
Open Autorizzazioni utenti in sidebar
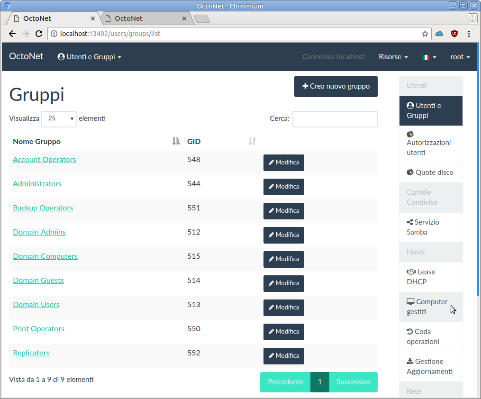click(x=431, y=144)
